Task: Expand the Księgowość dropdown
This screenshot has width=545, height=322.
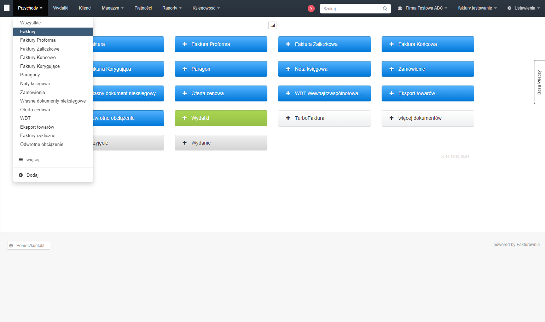Action: (x=206, y=8)
